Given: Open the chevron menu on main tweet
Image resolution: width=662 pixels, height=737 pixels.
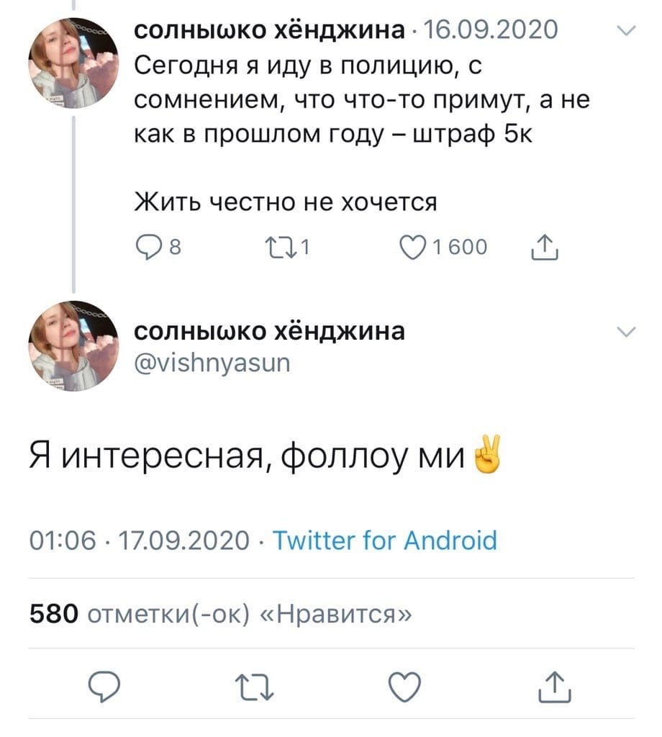Looking at the screenshot, I should pyautogui.click(x=627, y=332).
